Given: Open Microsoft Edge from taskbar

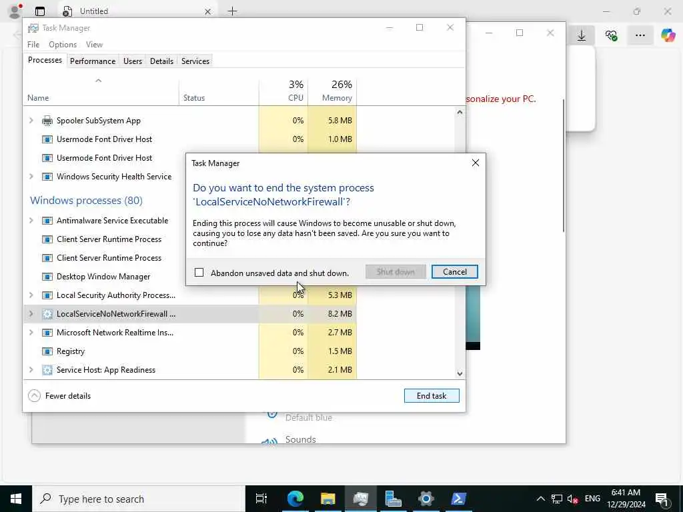Looking at the screenshot, I should [x=295, y=499].
